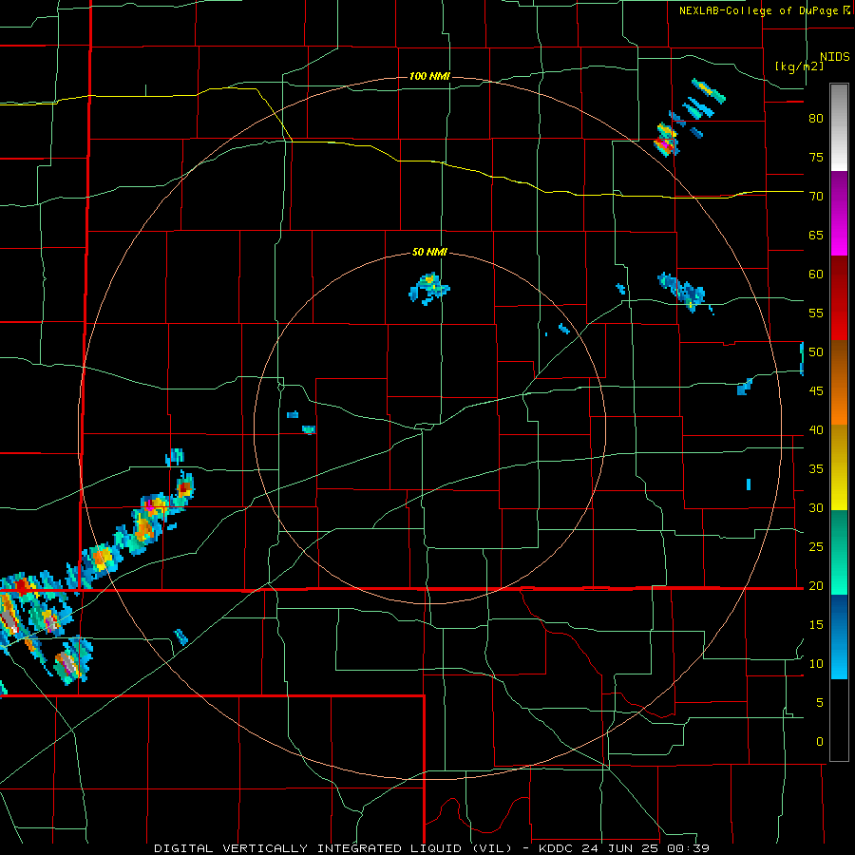Click the scale value 0

tap(820, 742)
